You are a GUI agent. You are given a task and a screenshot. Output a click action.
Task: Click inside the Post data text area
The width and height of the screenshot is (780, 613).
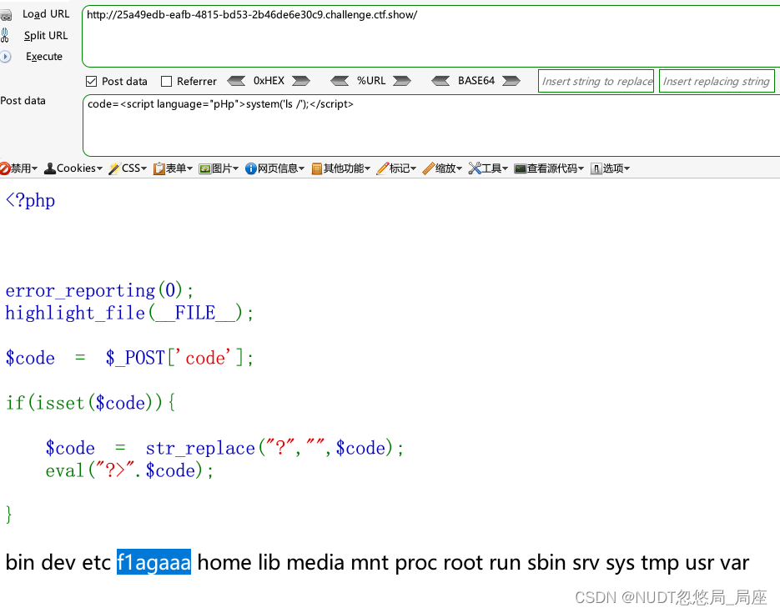[x=431, y=125]
